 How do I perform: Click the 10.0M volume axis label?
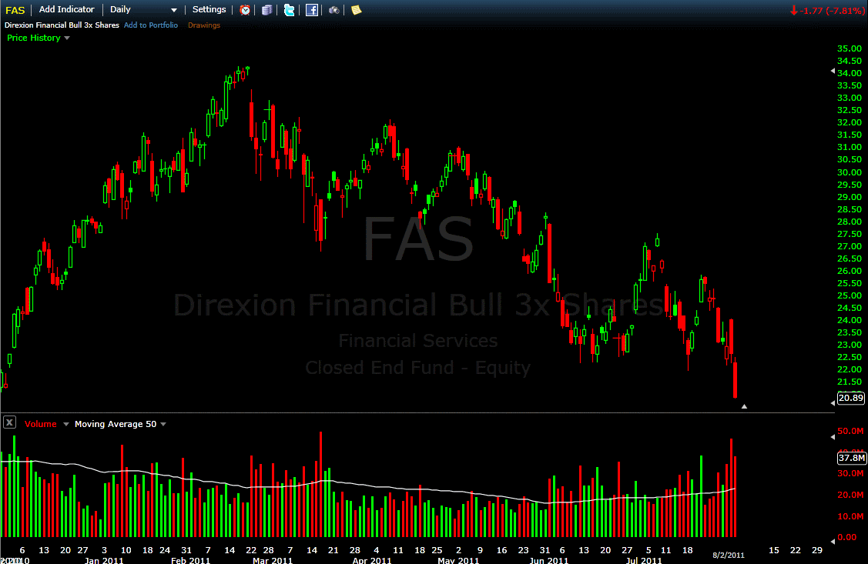click(x=850, y=516)
